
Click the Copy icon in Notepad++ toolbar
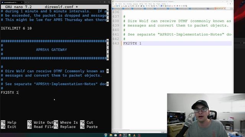click(131, 6)
